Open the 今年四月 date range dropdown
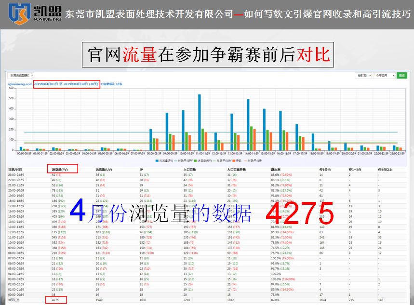This screenshot has height=305, width=414. pos(381,76)
